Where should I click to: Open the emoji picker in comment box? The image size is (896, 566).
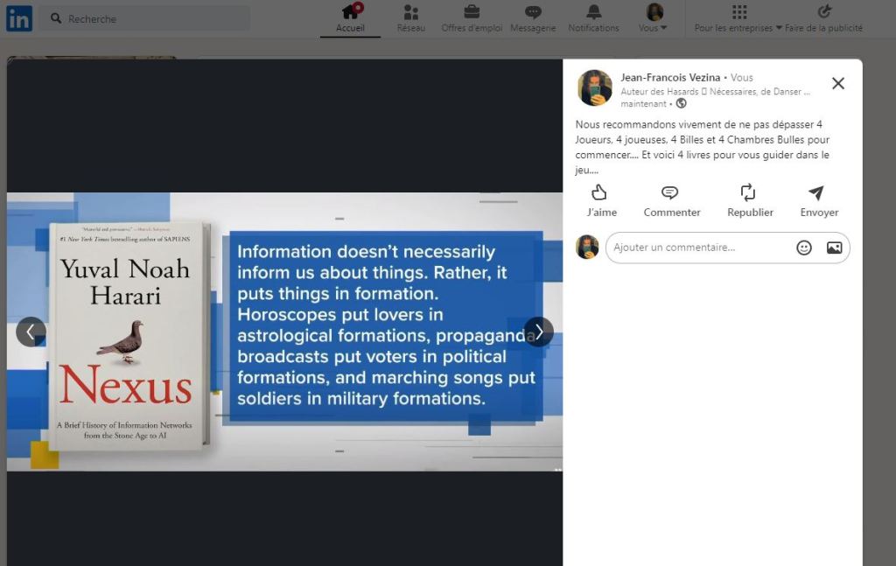coord(804,248)
